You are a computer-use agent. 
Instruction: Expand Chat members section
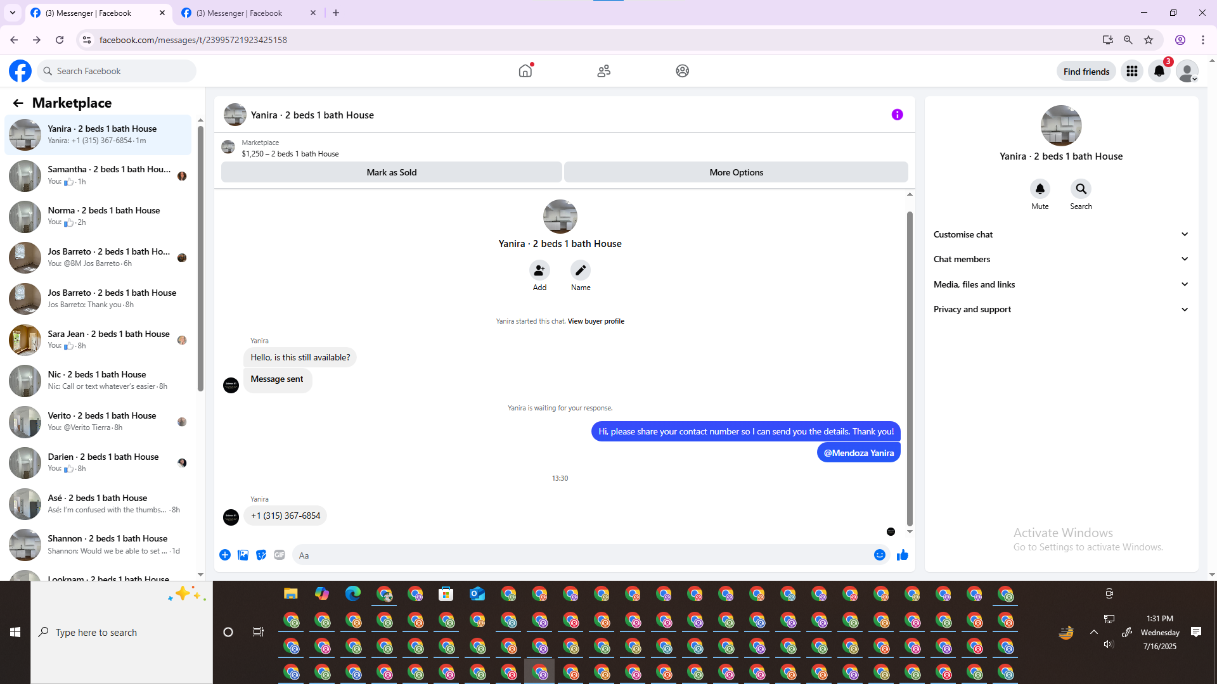[1061, 259]
